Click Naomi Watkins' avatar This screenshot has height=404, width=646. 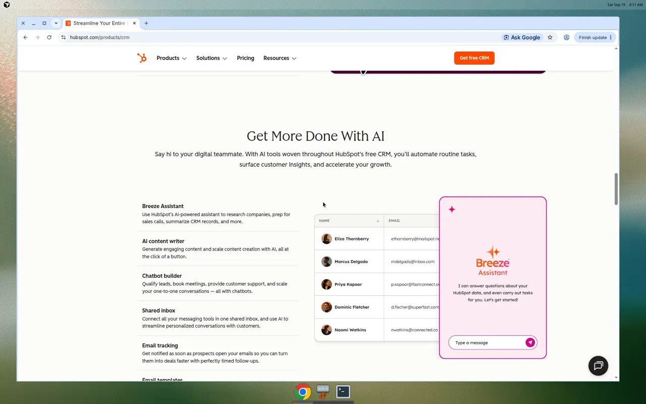pos(327,330)
